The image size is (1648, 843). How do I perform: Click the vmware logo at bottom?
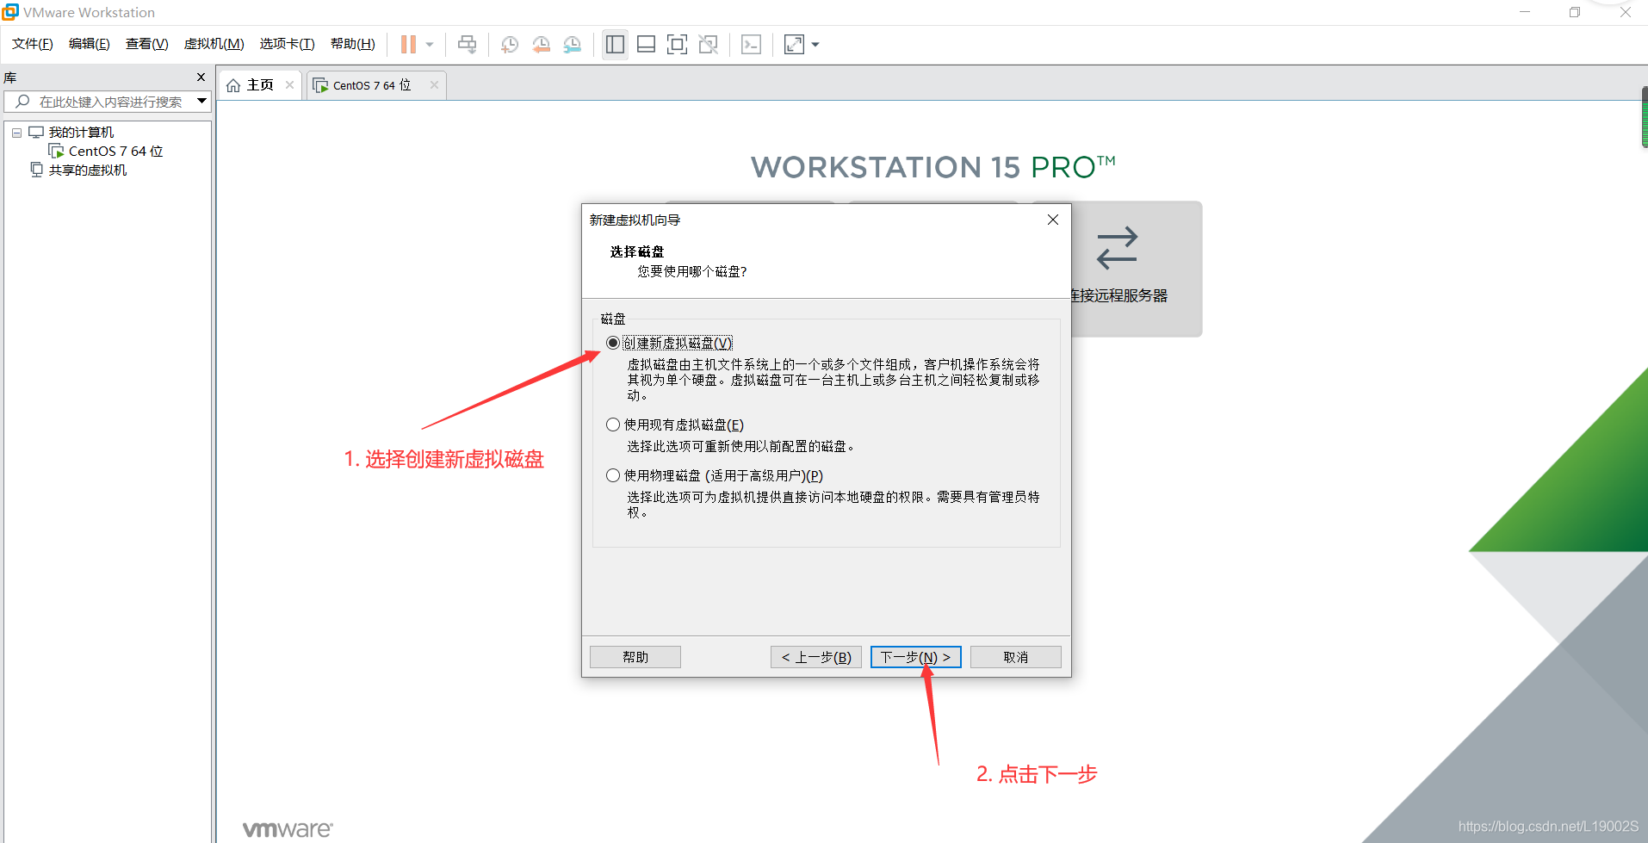pyautogui.click(x=288, y=829)
